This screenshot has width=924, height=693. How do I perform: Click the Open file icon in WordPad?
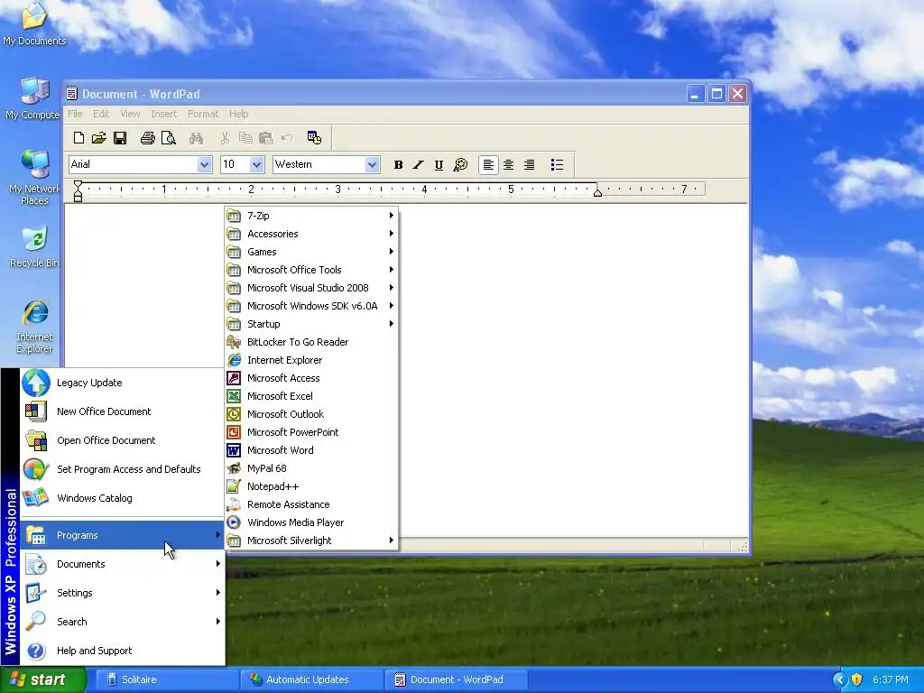point(99,138)
